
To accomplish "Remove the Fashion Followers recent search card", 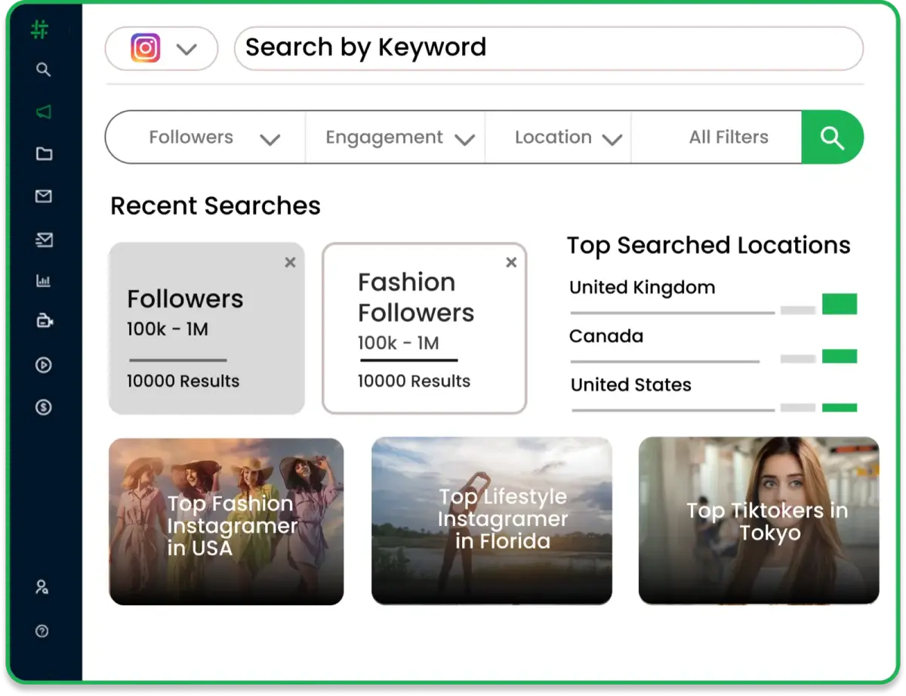I will (511, 262).
